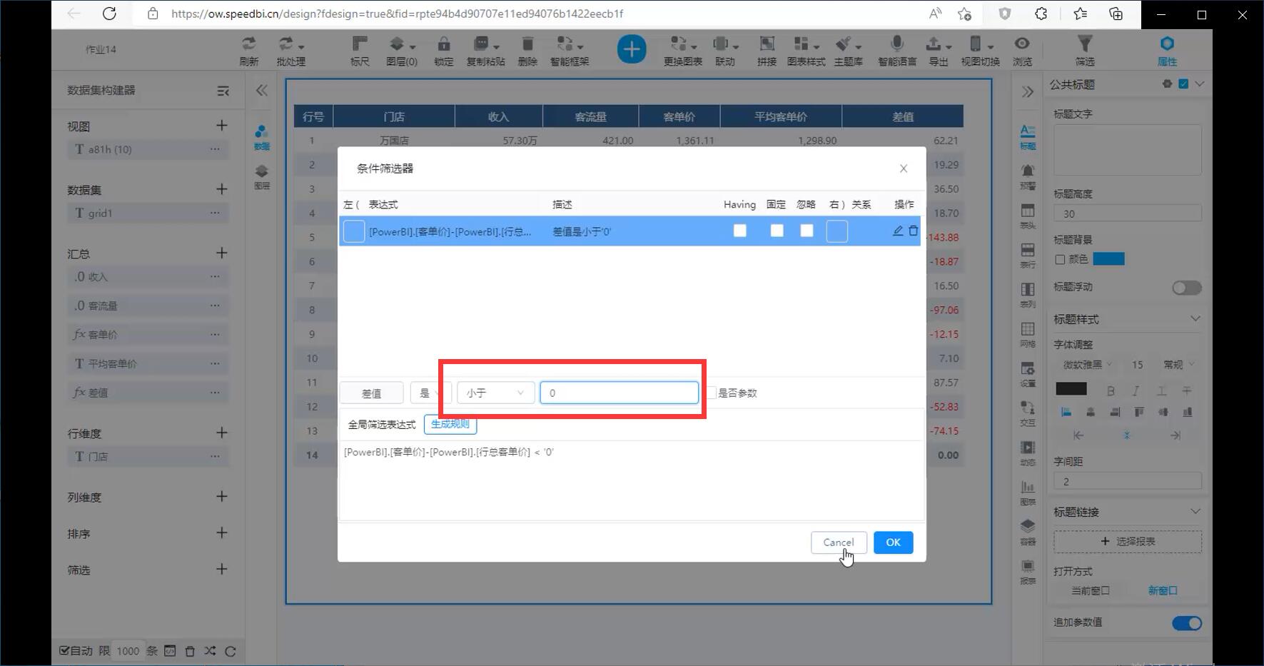Toggle the 标题浮动 title floating switch

[1185, 287]
